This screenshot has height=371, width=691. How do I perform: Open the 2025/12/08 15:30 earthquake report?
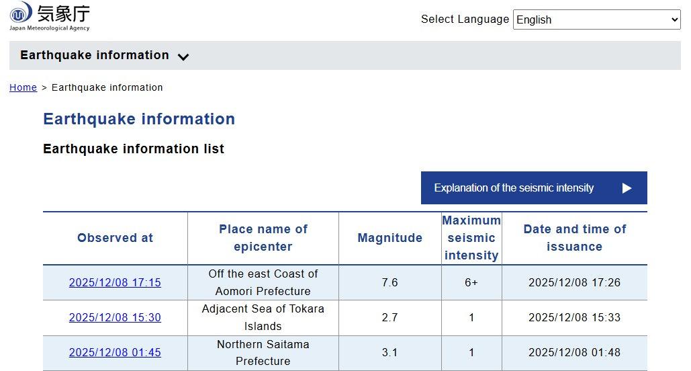pos(115,317)
